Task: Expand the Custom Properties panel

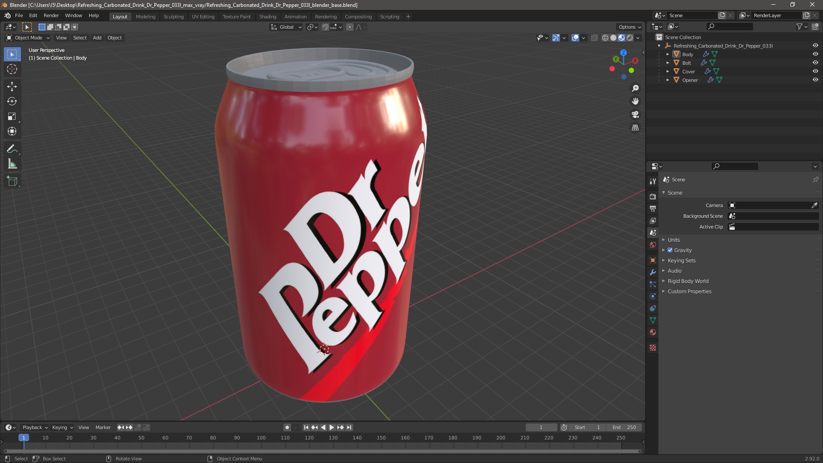Action: [x=689, y=291]
